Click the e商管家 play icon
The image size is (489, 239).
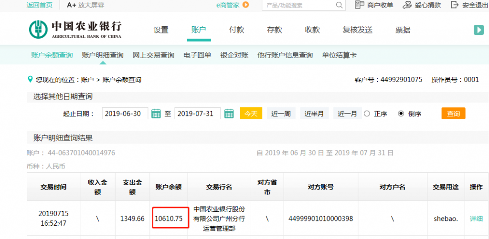pos(246,5)
